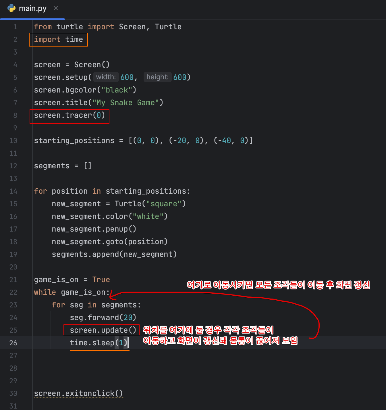
Task: Click the 'width:' parameter hint
Action: point(106,77)
